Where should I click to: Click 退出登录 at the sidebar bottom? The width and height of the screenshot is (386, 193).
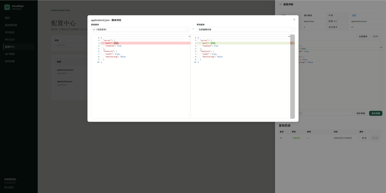pos(9,187)
